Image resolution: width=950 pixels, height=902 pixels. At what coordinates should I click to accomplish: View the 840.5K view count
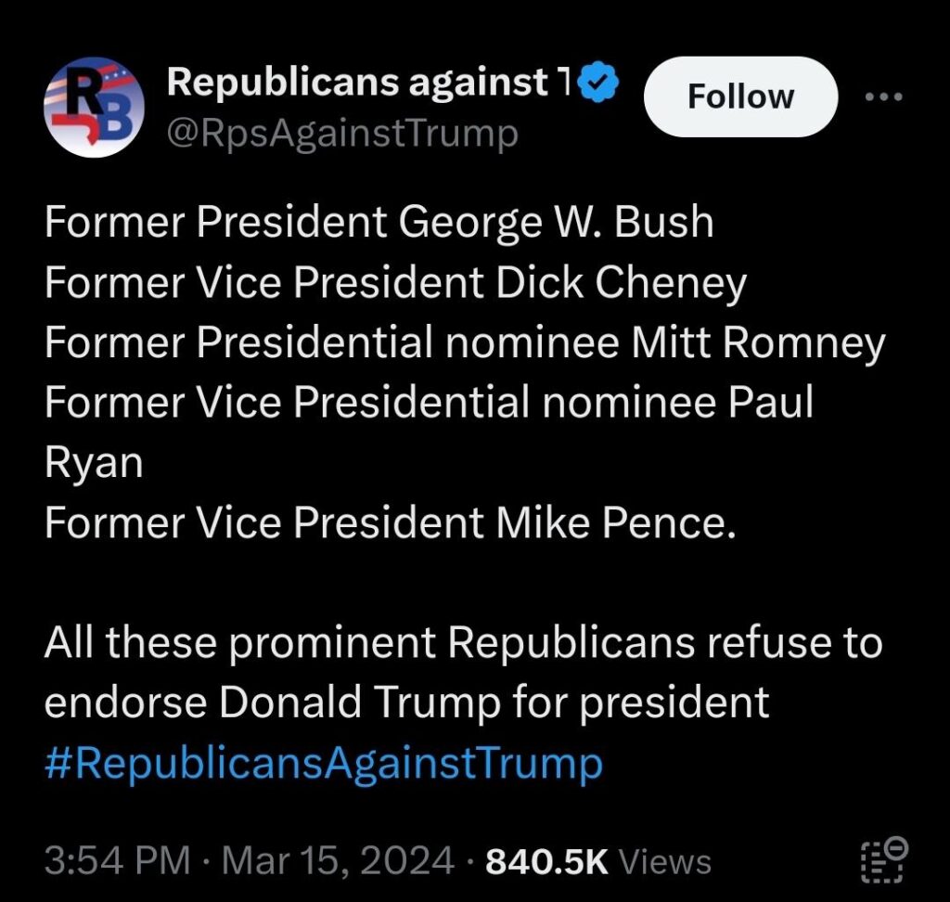point(546,861)
